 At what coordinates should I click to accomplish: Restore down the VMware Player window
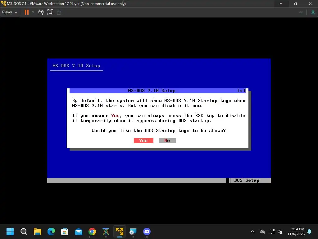(296, 4)
